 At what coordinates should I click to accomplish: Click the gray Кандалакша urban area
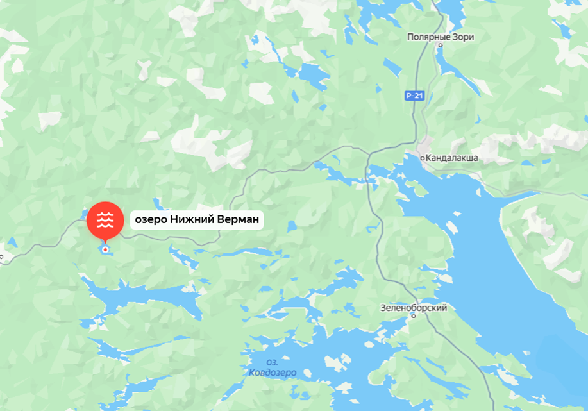pyautogui.click(x=425, y=147)
